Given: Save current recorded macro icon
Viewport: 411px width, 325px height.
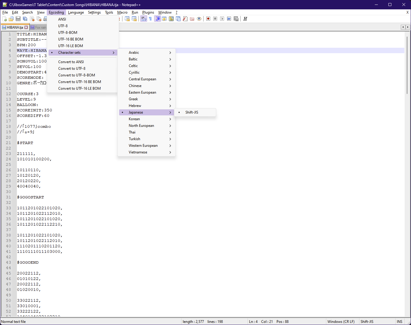Looking at the screenshot, I should [236, 19].
